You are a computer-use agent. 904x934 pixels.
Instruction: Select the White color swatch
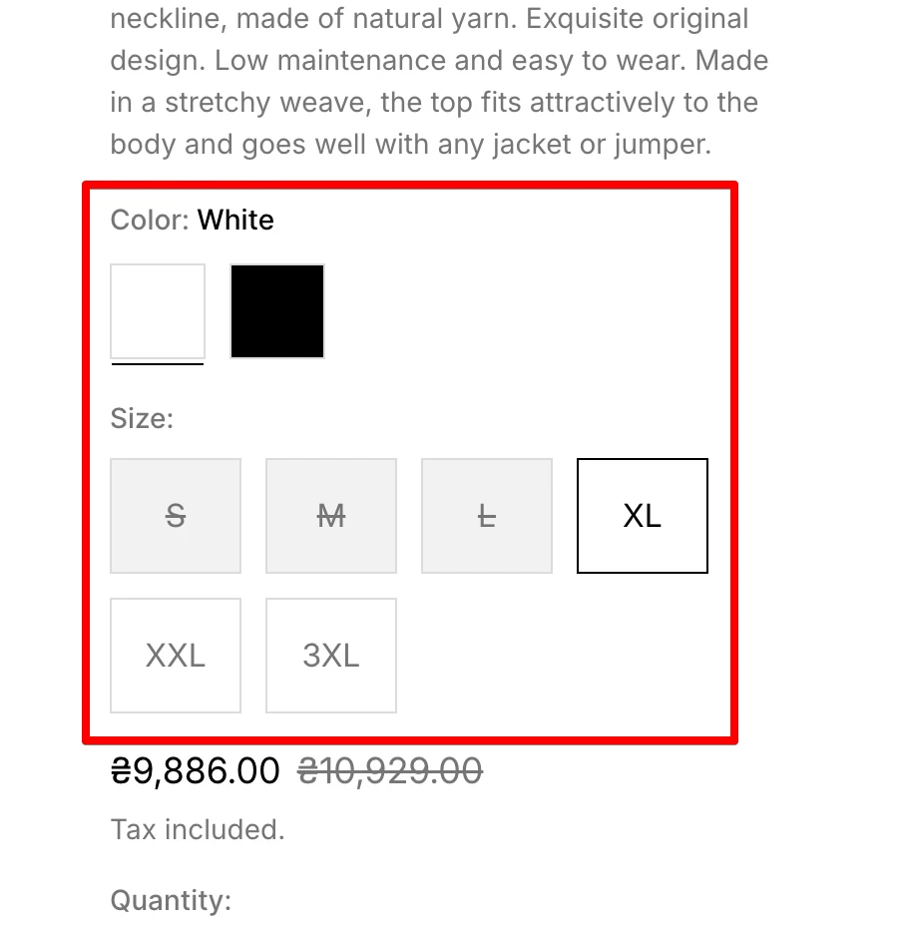click(158, 311)
